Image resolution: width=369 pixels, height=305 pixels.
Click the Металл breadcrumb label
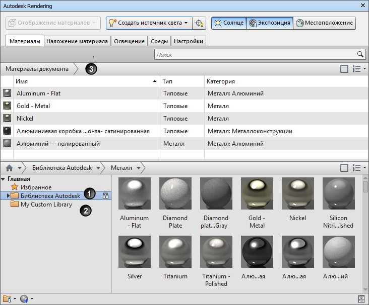(121, 168)
